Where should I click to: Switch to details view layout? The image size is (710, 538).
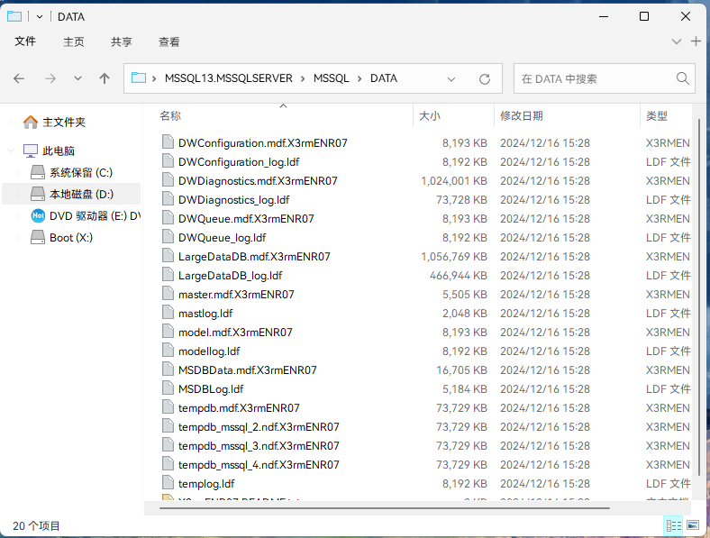click(673, 525)
